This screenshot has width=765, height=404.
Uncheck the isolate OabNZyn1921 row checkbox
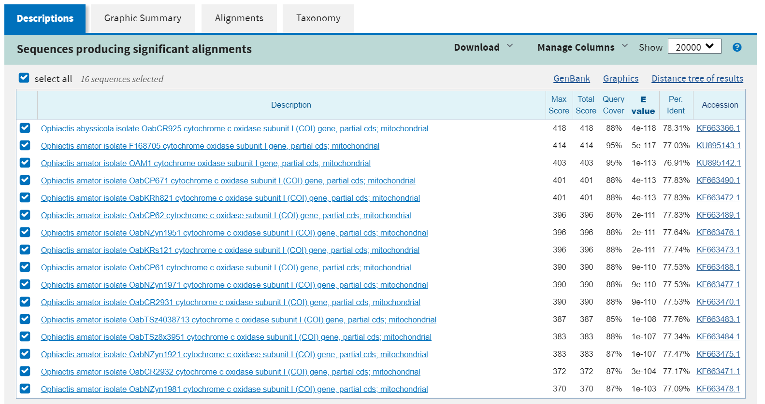click(x=25, y=354)
